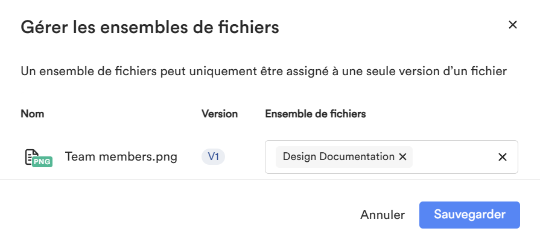Click the description text about single version assignment

pos(264,72)
